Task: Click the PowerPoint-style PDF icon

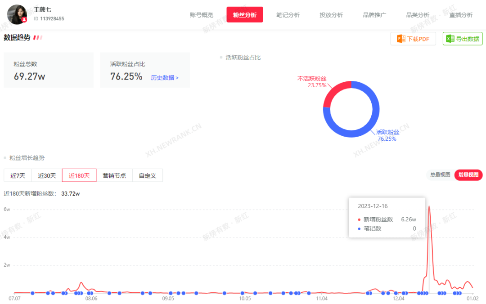Action: click(401, 39)
